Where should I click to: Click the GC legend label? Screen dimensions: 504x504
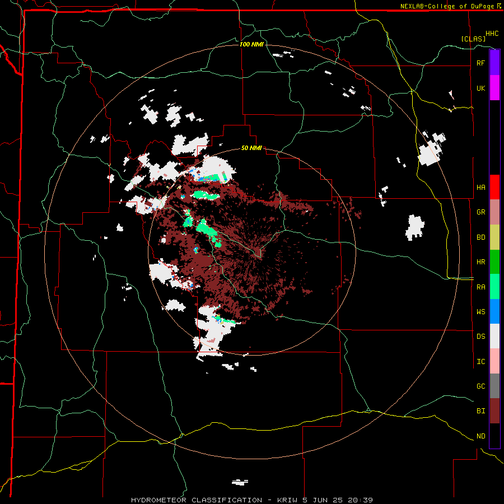click(480, 386)
